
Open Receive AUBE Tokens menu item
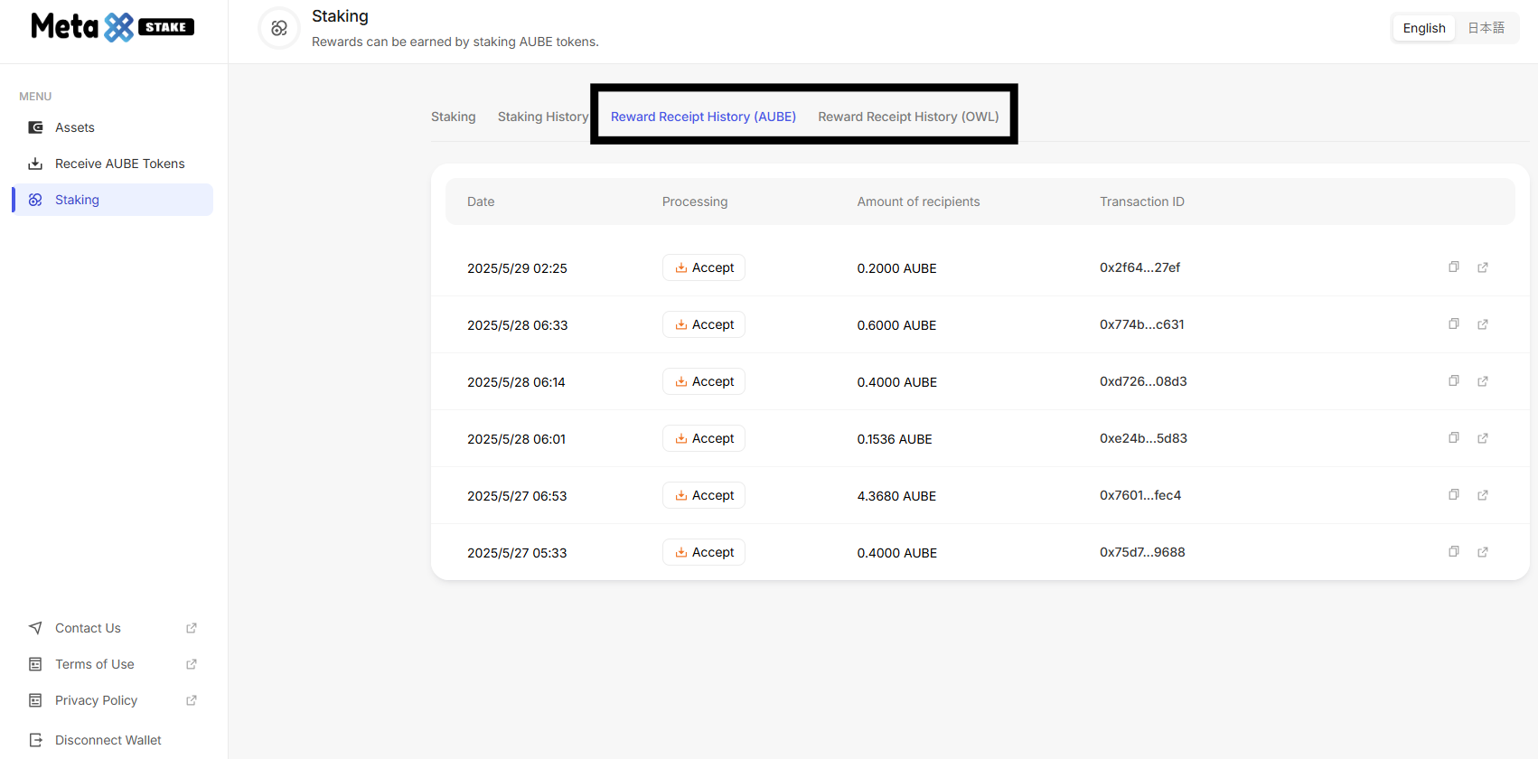click(x=119, y=164)
